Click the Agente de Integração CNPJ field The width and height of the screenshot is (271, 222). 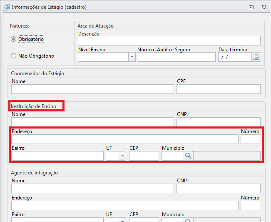coord(219,188)
